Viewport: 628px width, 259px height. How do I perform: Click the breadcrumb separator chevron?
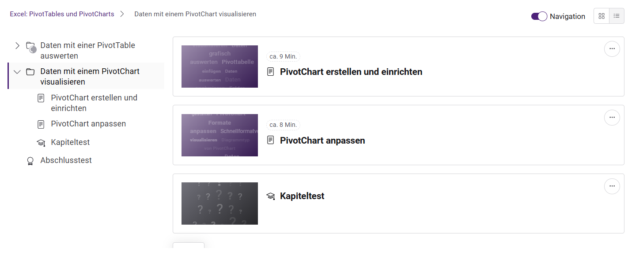122,14
